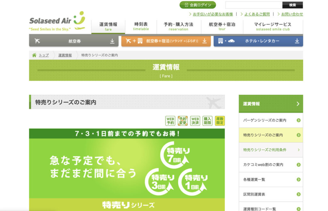Click the 予約変更 badge icon
Viewport: 328px width, 211px height.
[x=183, y=121]
